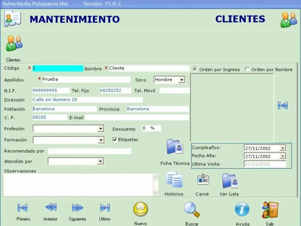Click the Apellidos field containing Prueba

[x=86, y=79]
